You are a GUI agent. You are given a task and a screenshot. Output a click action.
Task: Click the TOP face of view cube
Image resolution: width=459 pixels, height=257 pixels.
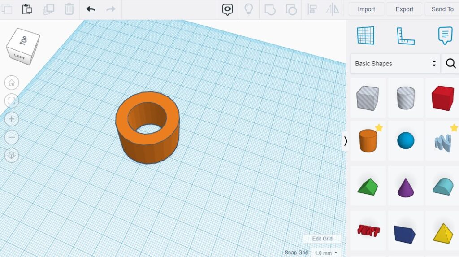[x=24, y=40]
